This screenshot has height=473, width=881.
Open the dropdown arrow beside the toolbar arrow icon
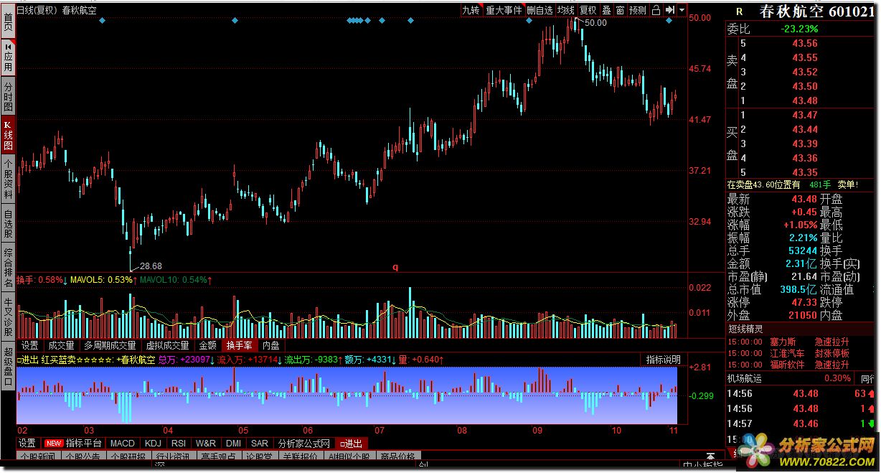click(682, 10)
